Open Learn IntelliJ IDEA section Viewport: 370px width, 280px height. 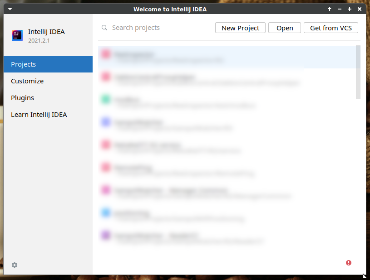pos(48,115)
